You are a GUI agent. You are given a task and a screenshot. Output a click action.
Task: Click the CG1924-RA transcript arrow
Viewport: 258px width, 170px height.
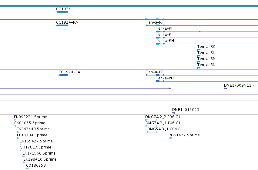click(x=62, y=25)
